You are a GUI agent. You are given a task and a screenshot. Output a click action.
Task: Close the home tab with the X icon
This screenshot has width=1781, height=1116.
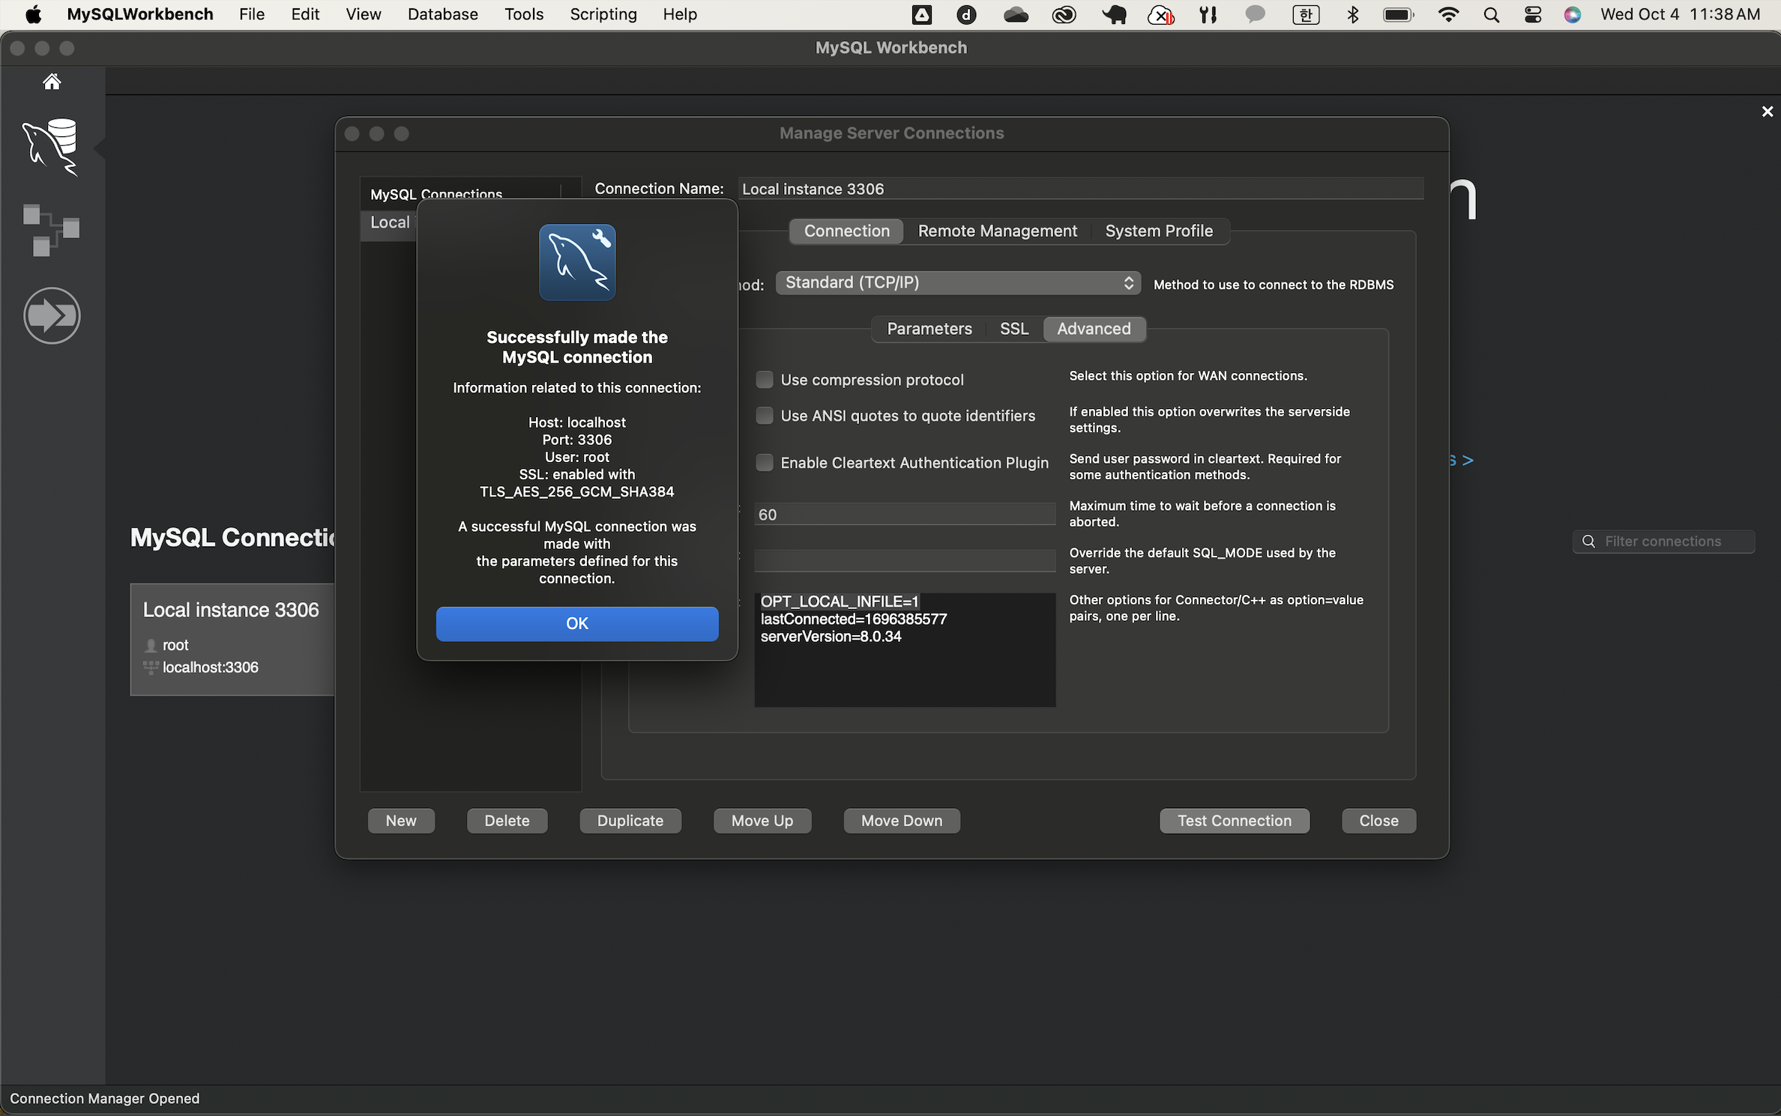point(1767,112)
